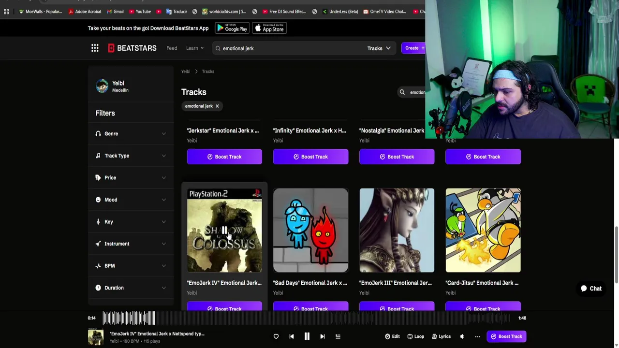Expand the Genre filter
The height and width of the screenshot is (348, 619).
(131, 133)
